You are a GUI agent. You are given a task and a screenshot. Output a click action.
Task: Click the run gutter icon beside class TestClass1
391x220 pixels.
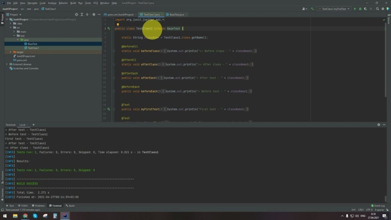(x=109, y=28)
